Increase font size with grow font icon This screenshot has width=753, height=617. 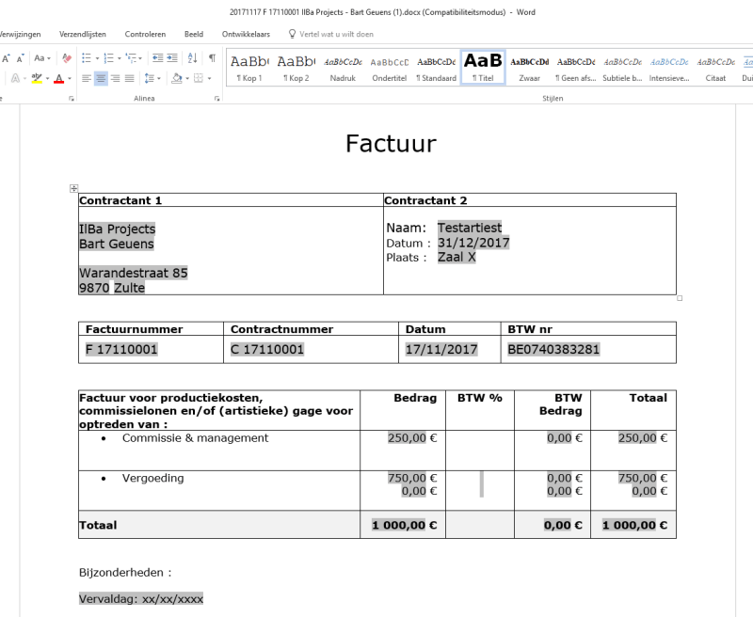[7, 58]
